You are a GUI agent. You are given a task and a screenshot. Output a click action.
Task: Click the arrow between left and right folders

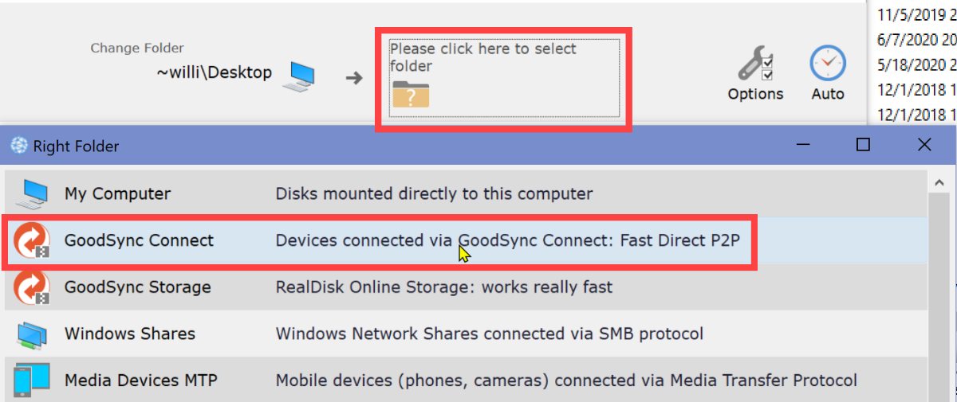353,77
